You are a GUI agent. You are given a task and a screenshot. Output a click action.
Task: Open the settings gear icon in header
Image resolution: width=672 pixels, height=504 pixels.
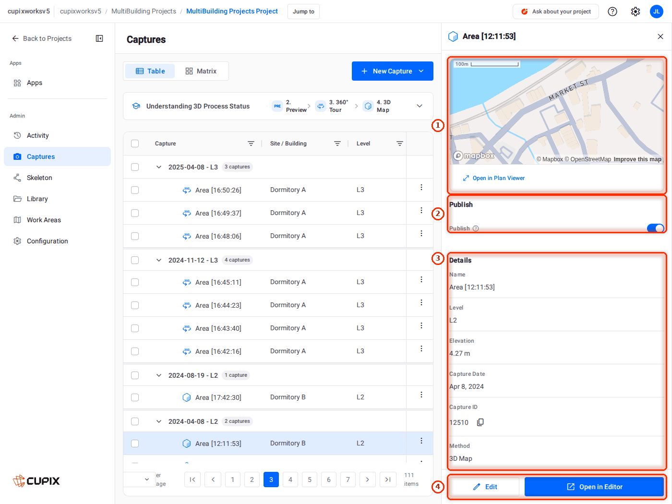tap(636, 12)
